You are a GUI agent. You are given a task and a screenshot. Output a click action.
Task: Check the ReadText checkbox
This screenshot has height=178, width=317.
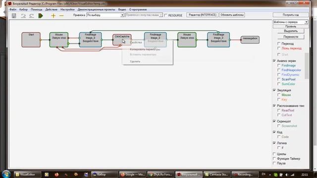coord(279,110)
